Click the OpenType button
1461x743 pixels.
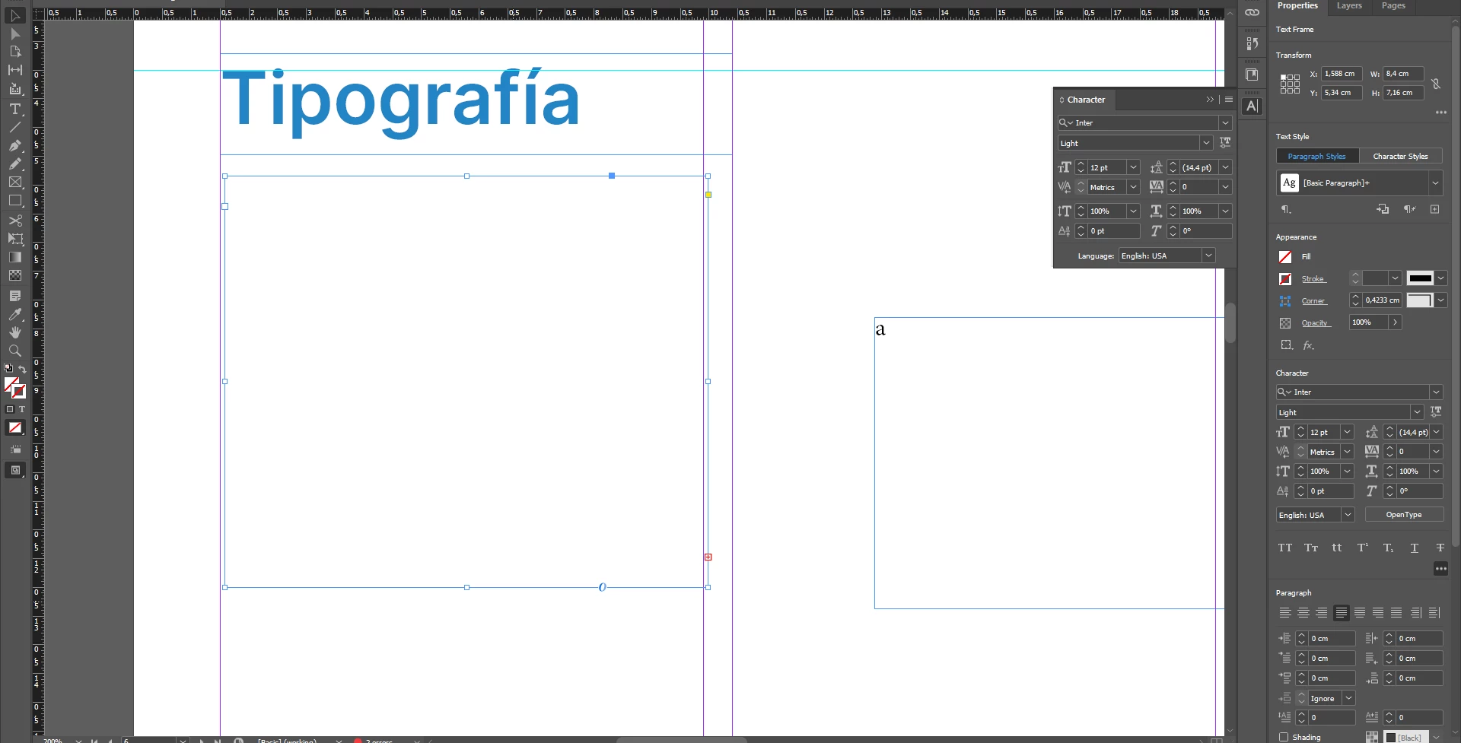[1404, 515]
